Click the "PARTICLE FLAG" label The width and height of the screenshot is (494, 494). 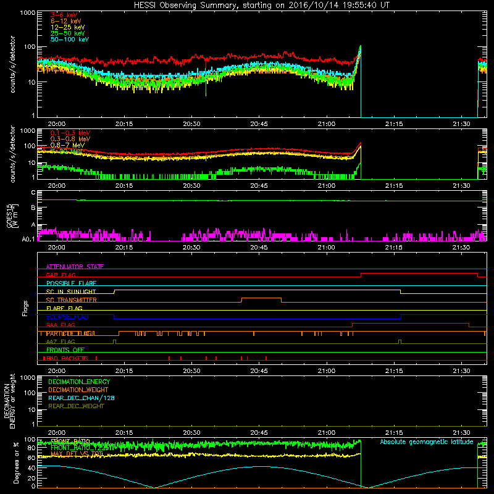coord(70,333)
